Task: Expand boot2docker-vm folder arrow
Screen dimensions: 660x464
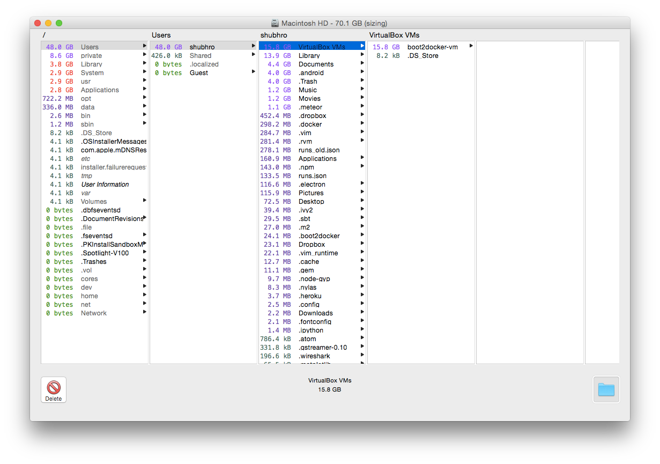Action: (x=471, y=47)
